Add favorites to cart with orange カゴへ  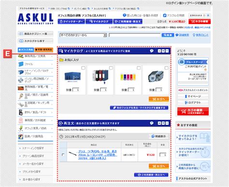pos(159,99)
